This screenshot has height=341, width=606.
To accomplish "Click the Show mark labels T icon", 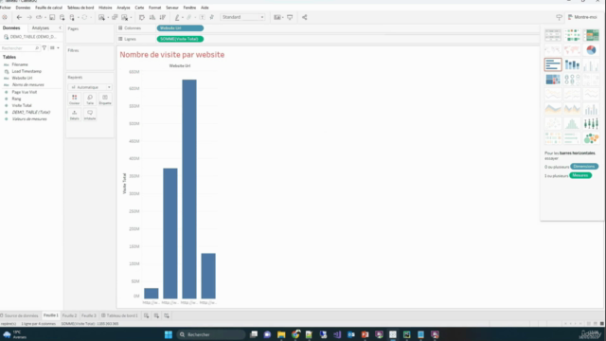I will (x=202, y=17).
